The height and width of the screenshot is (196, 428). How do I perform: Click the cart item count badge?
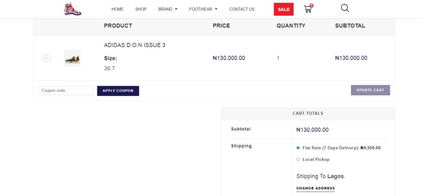point(312,5)
